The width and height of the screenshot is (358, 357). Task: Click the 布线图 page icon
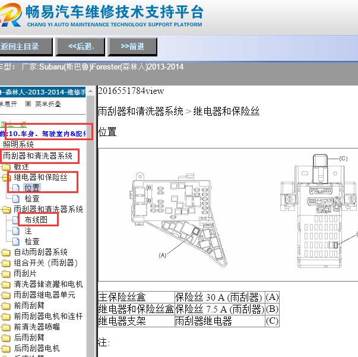pos(16,220)
